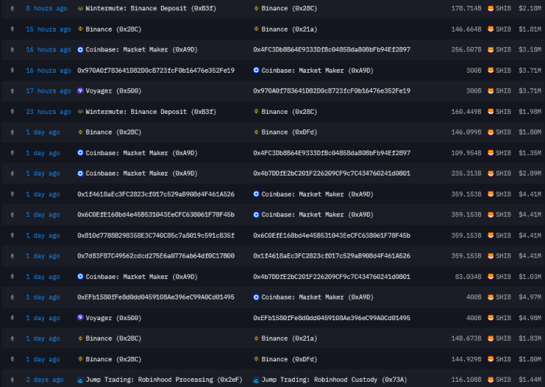The height and width of the screenshot is (387, 545).
Task: Open sender address 0x810d7788B2…
Action: (x=156, y=236)
